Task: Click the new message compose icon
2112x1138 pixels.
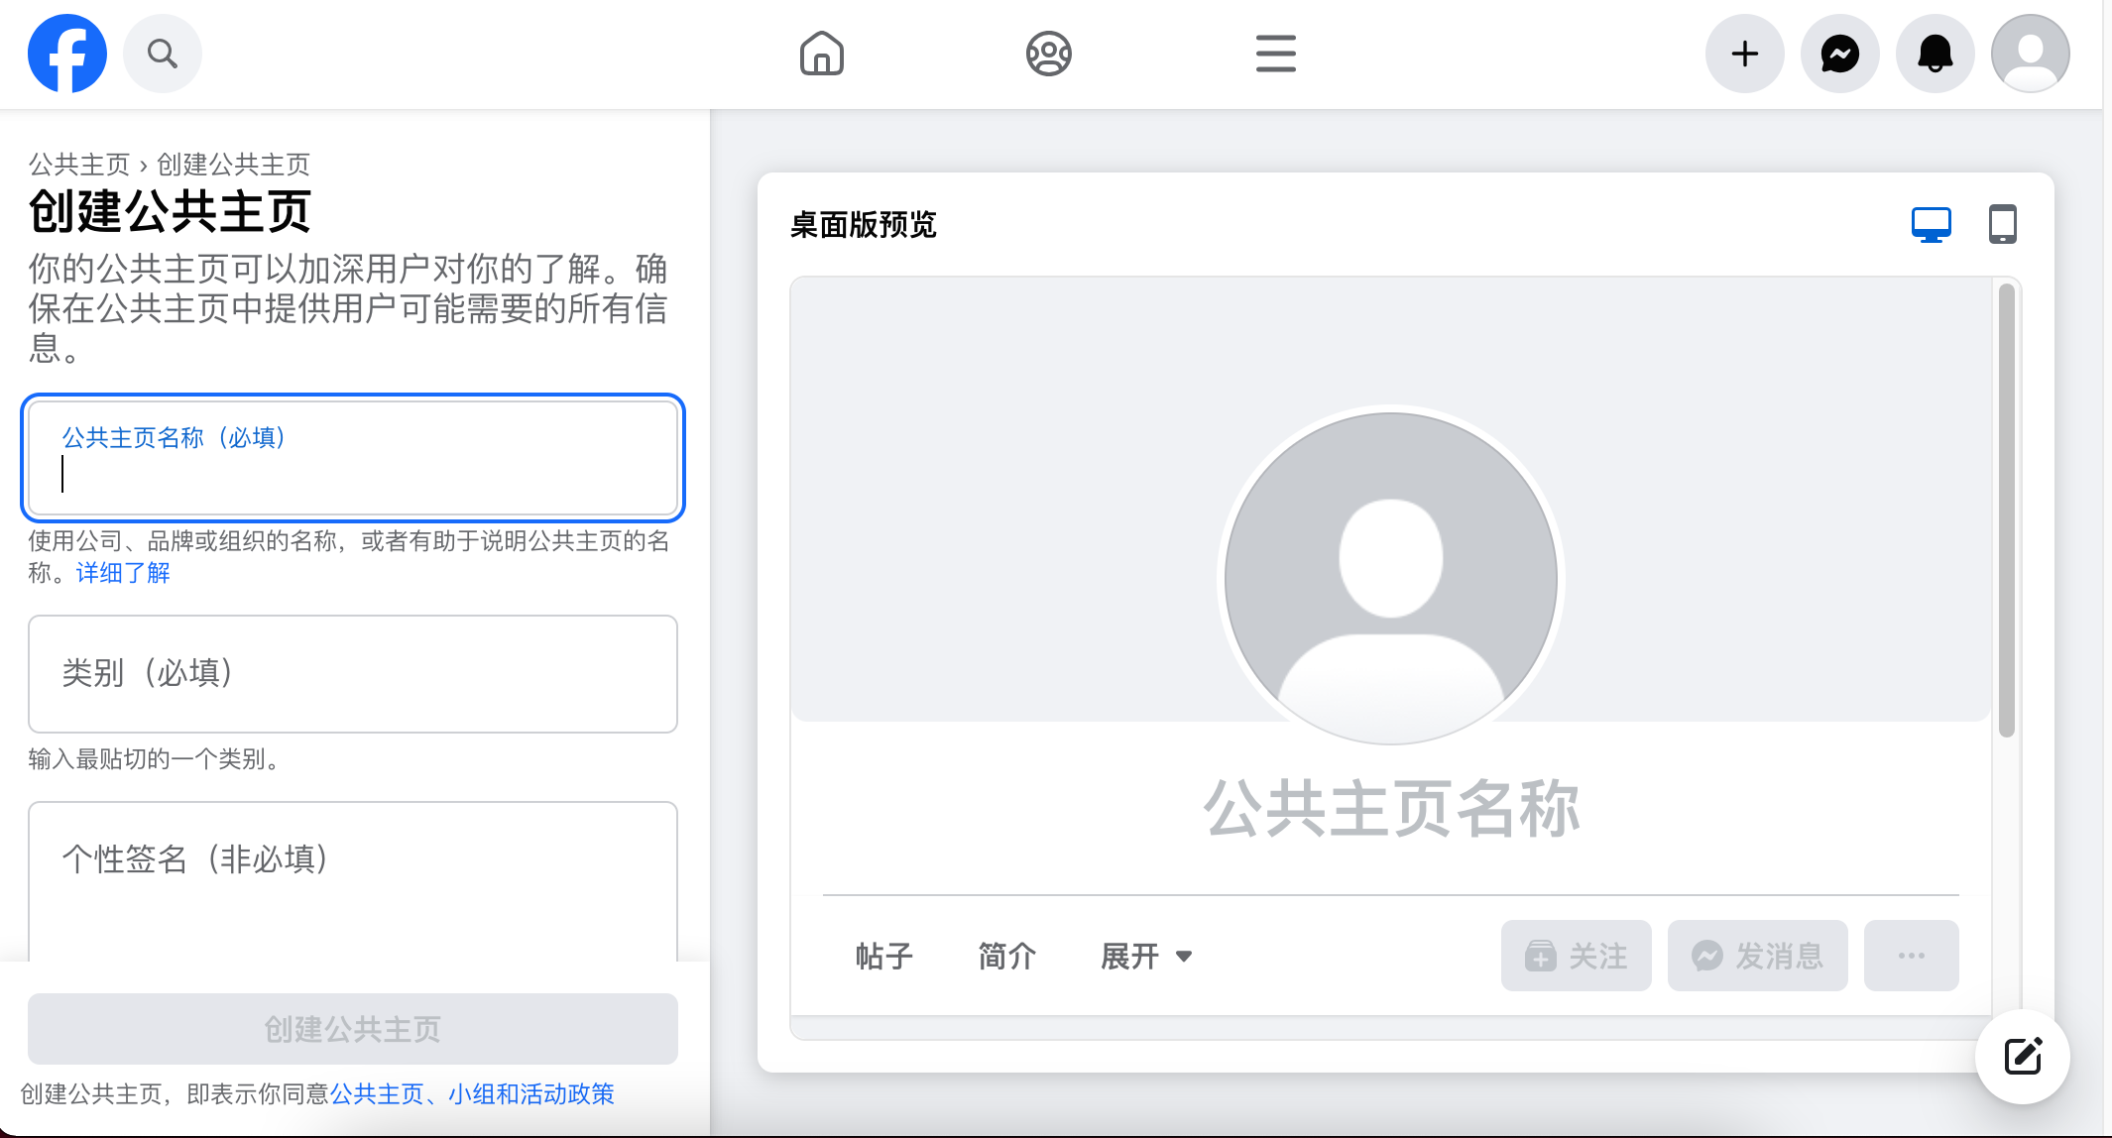Action: 2023,1057
